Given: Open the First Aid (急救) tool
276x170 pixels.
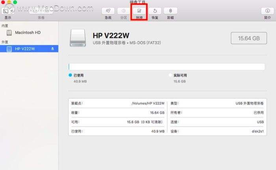Looking at the screenshot, I should click(108, 11).
